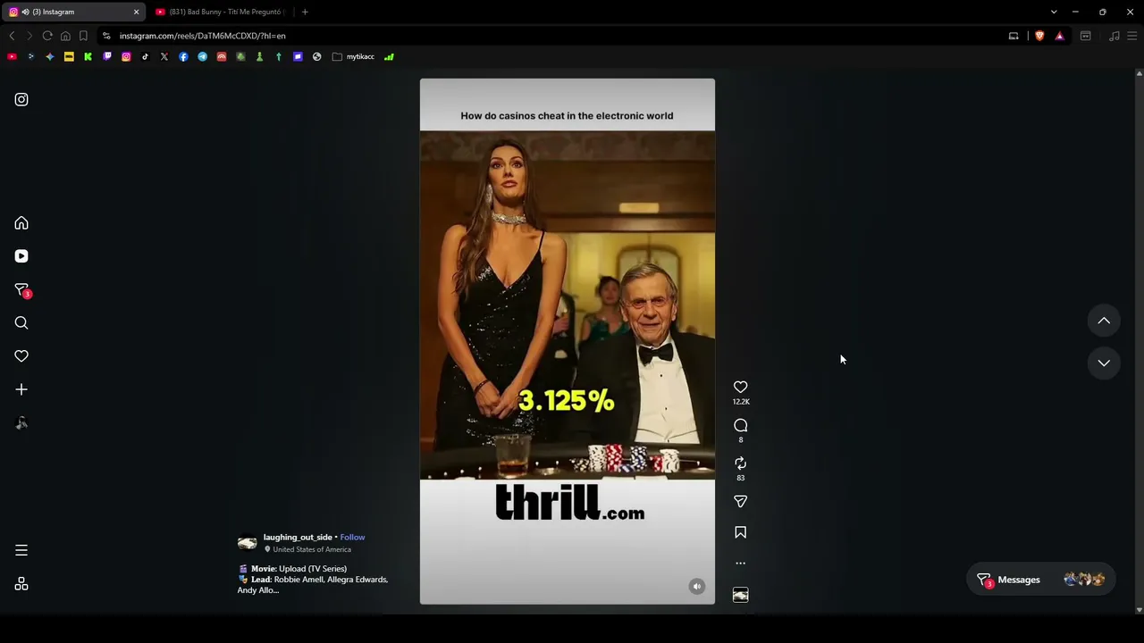Click the page vertical scrollbar

pos(1139,341)
